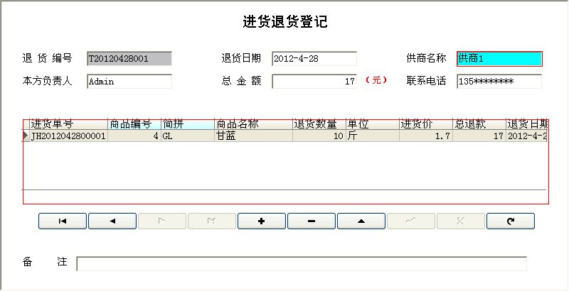Click the 退货日期 date field
569x291 pixels.
tap(314, 59)
